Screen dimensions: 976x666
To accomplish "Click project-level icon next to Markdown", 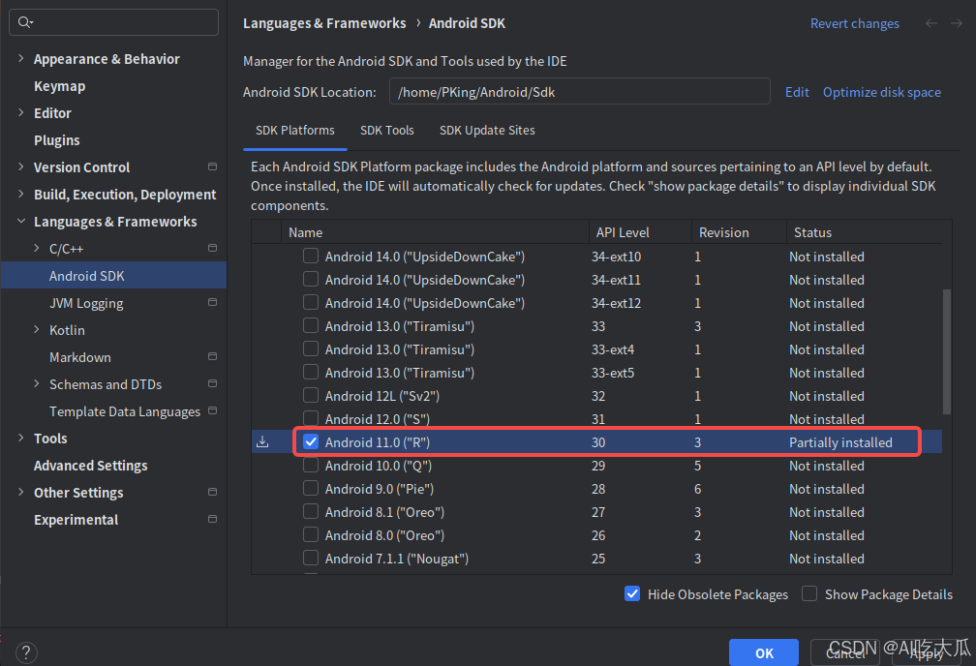I will tap(212, 356).
